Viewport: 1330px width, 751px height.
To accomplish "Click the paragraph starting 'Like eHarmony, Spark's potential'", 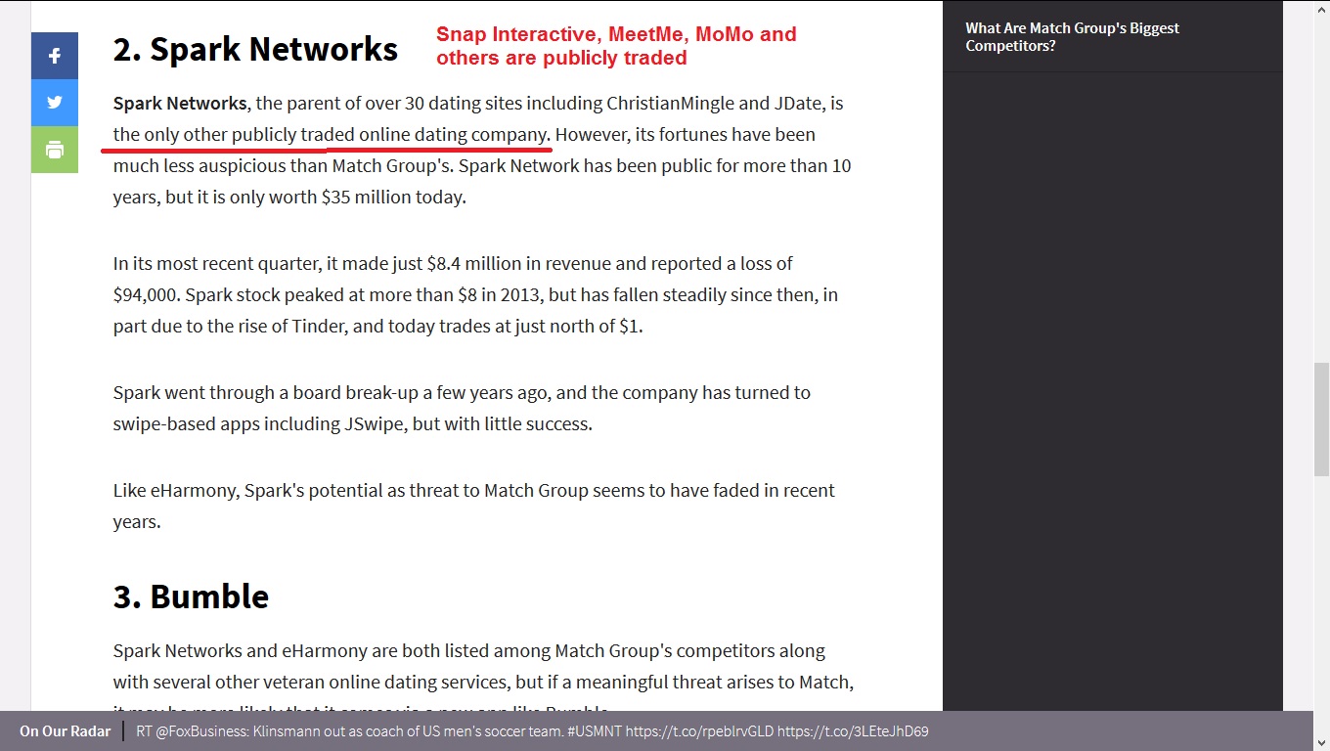I will tap(474, 506).
